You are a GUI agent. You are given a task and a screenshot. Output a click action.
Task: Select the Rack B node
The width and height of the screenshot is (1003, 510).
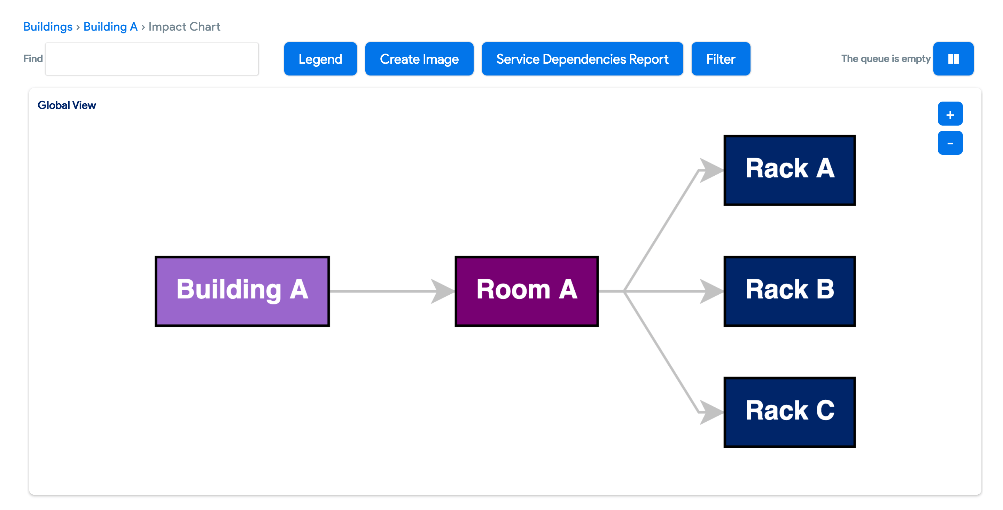tap(789, 291)
